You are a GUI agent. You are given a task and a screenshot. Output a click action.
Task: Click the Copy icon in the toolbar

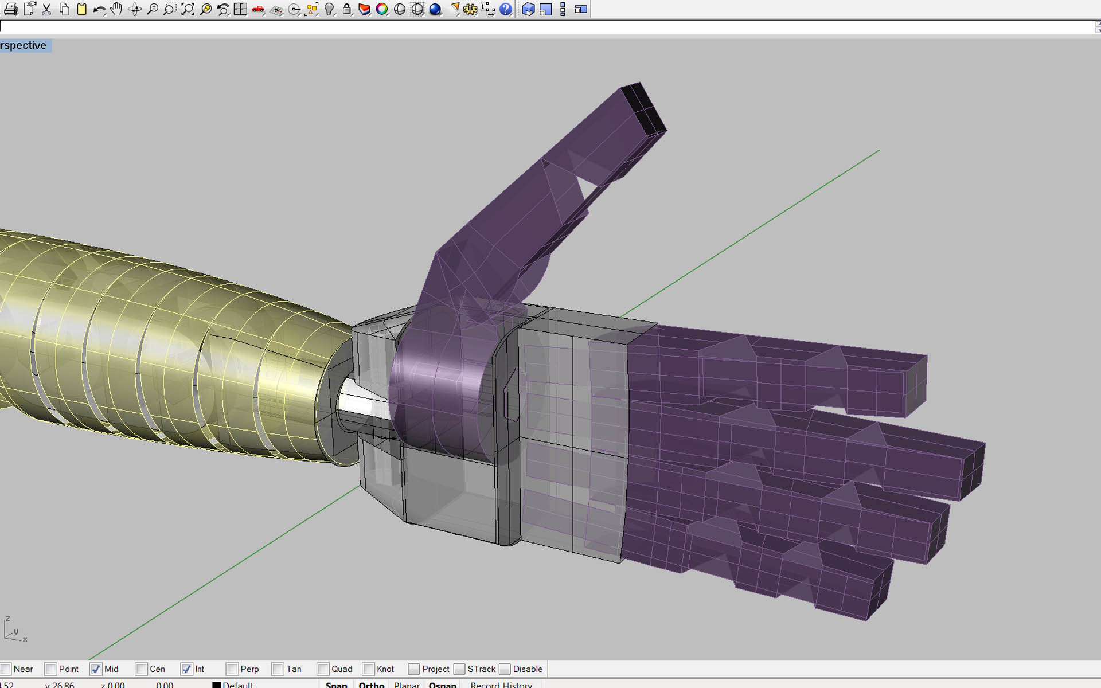pos(64,9)
